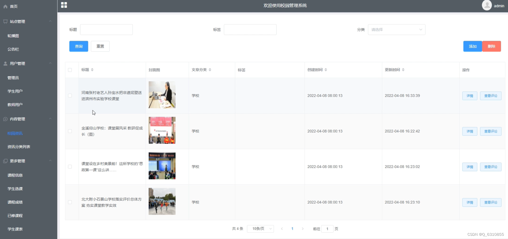Collapse the 用户管理 menu chevron
The width and height of the screenshot is (508, 239).
[x=50, y=63]
